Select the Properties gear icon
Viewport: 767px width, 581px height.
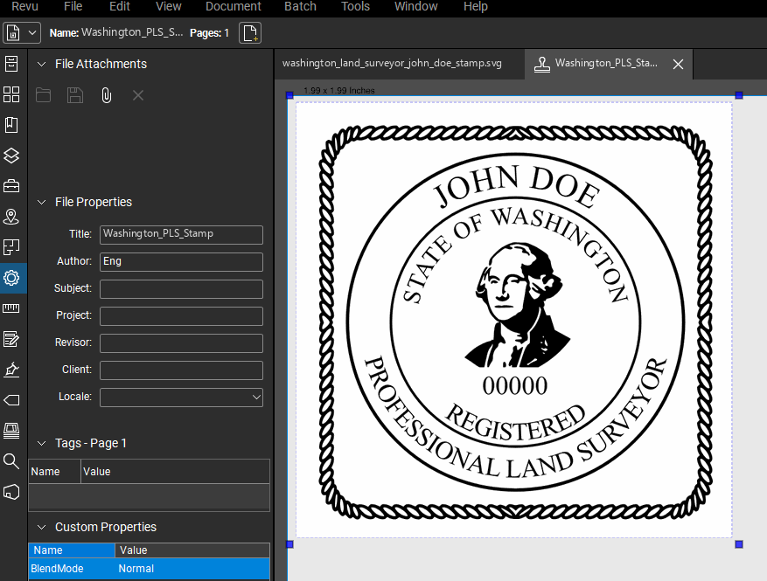pyautogui.click(x=11, y=278)
